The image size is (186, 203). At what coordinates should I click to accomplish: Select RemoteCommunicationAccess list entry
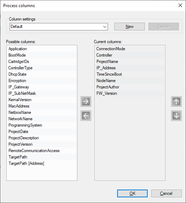click(42, 151)
